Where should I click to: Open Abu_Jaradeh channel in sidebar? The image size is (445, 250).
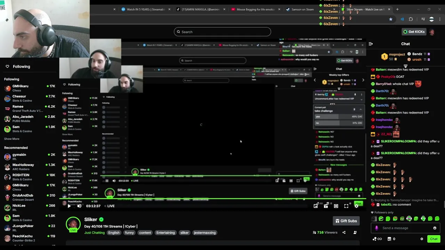[30, 119]
